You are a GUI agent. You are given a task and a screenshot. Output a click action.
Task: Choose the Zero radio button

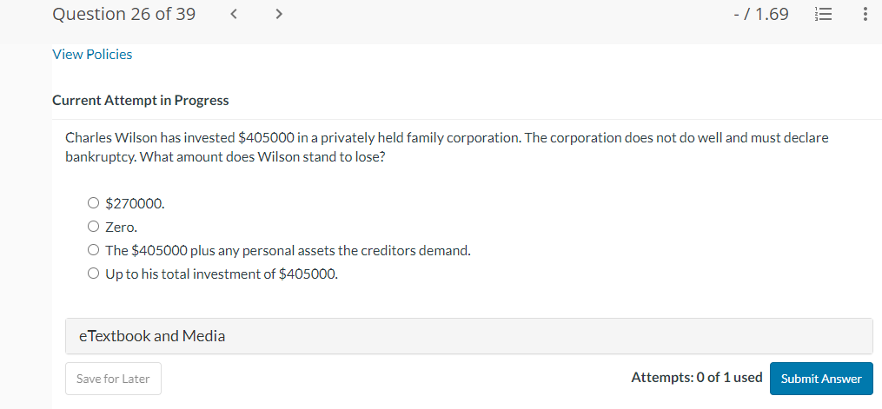(93, 228)
